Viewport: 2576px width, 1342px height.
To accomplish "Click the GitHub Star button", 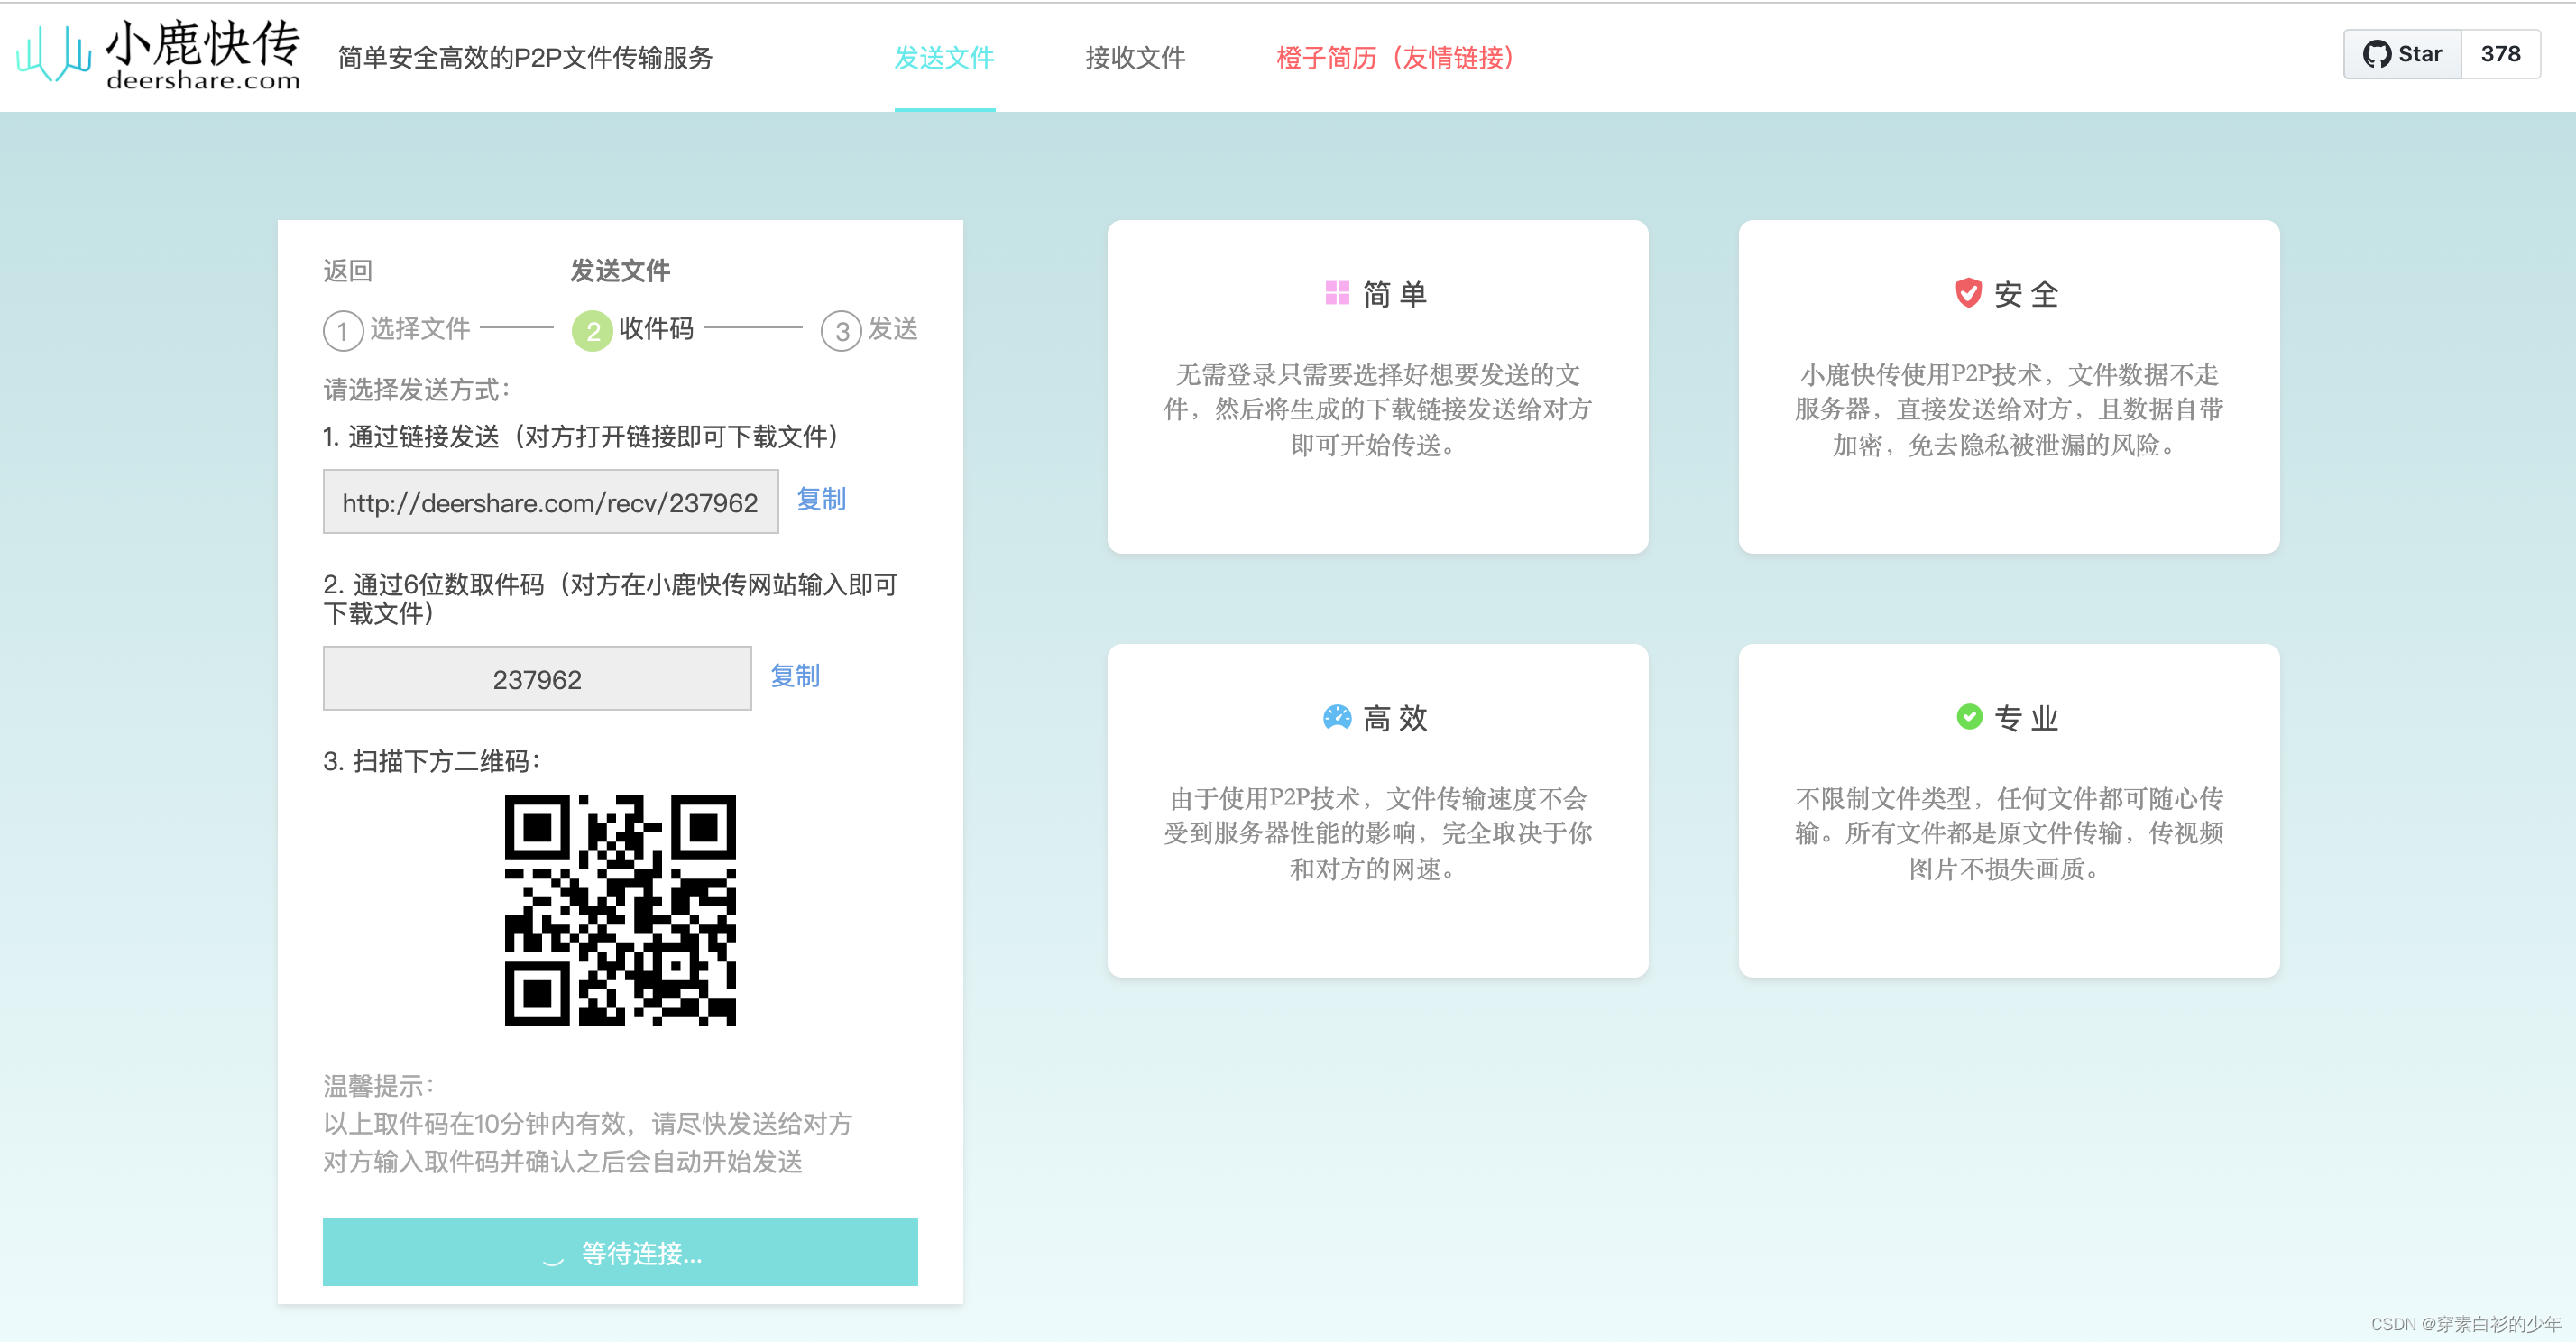I will pyautogui.click(x=2402, y=54).
